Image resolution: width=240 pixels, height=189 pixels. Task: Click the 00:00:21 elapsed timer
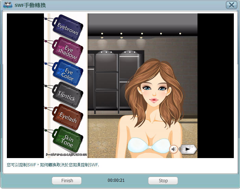[116, 180]
